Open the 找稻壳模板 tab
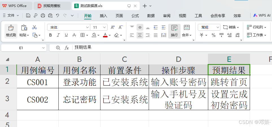 coord(52,6)
